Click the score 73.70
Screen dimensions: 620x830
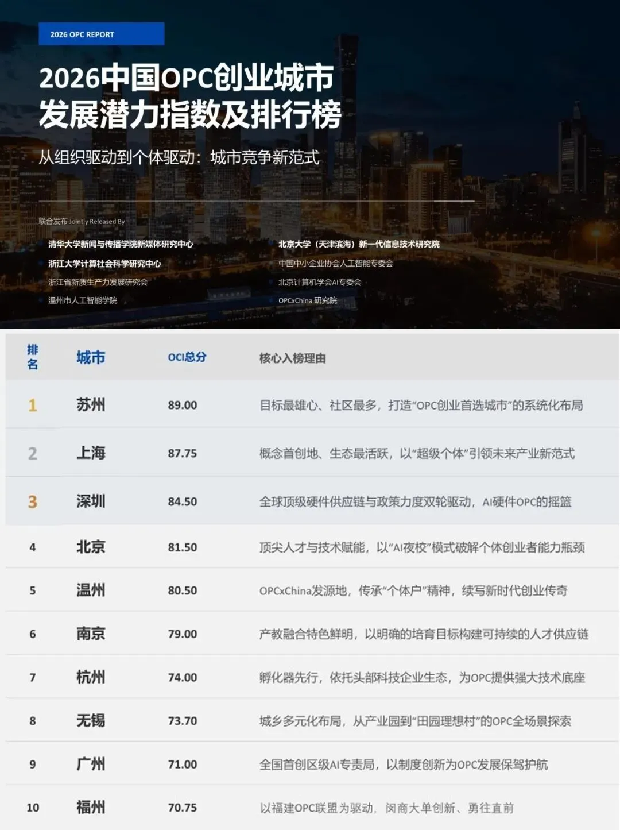183,721
